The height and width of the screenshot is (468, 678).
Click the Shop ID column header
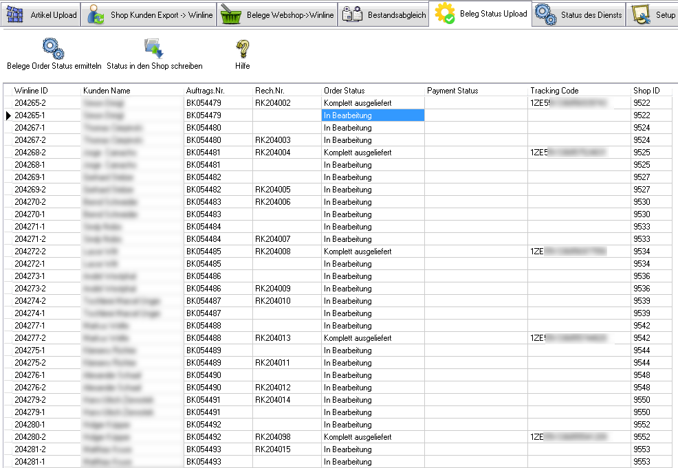click(646, 91)
